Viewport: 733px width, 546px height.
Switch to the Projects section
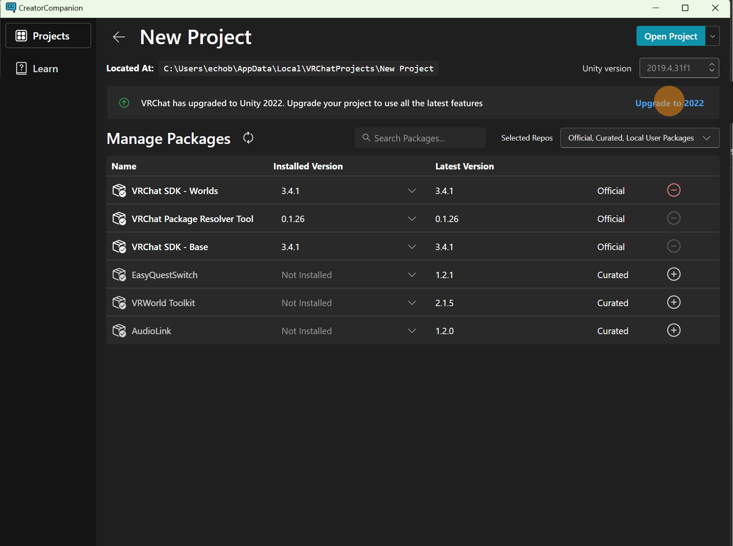(48, 36)
